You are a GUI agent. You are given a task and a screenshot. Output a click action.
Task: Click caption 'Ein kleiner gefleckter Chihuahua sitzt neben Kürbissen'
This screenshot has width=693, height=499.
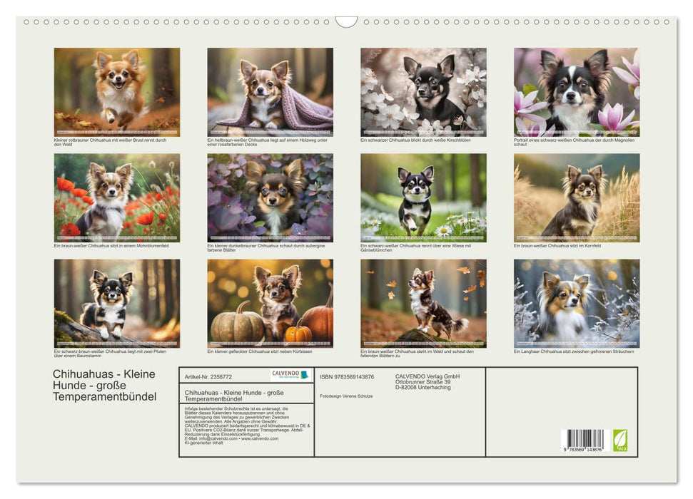260,351
